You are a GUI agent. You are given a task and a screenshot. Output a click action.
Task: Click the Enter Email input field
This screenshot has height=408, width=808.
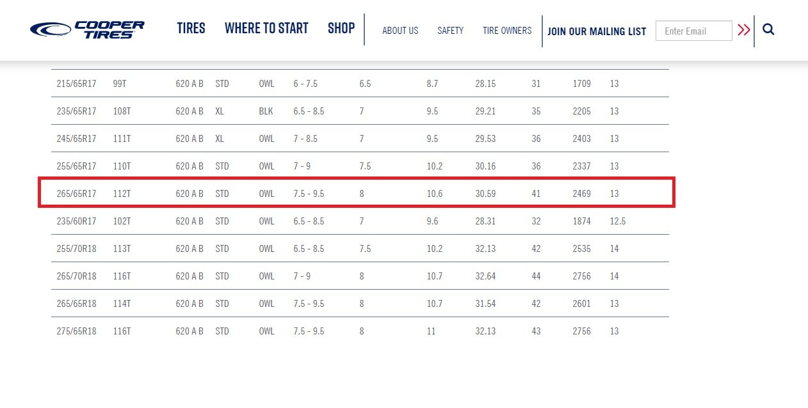[x=694, y=31]
